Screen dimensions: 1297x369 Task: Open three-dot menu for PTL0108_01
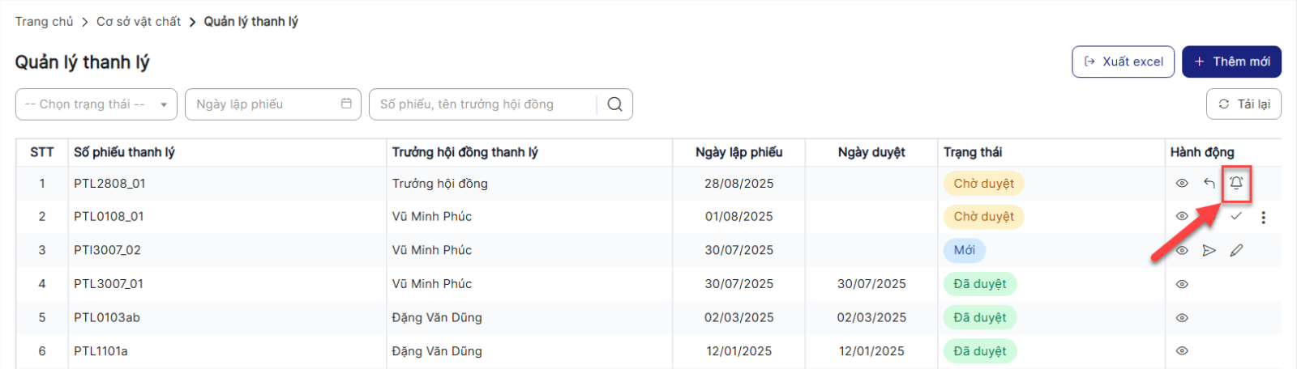[x=1263, y=217]
